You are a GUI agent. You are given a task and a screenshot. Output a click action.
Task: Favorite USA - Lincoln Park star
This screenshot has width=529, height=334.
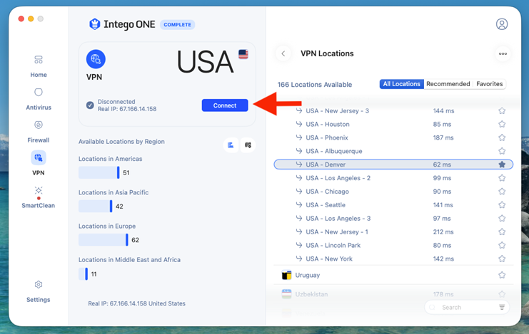tap(502, 246)
